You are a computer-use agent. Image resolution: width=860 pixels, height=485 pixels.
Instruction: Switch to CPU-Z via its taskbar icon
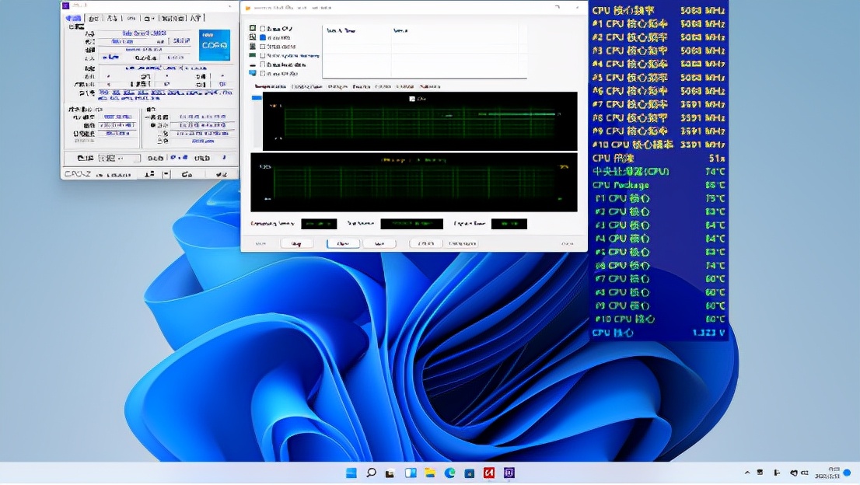[x=509, y=473]
